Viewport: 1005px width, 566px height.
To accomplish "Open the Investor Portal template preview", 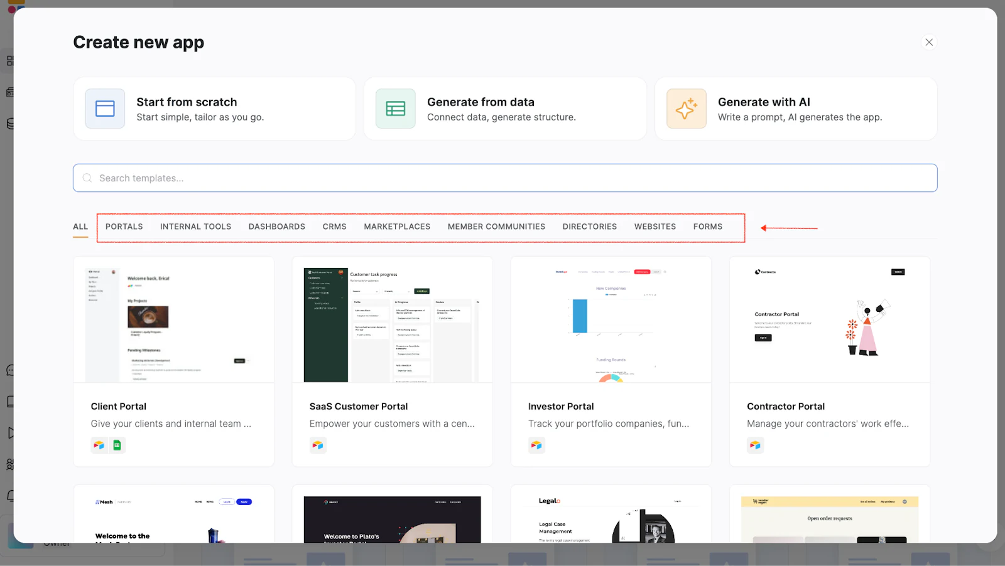I will (611, 319).
